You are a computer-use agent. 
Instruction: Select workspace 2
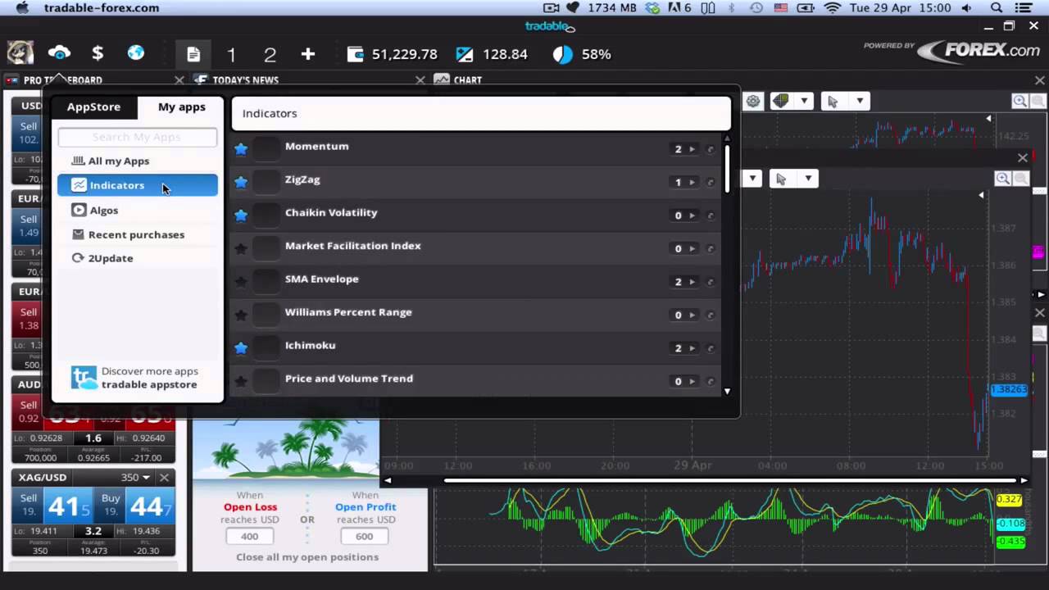coord(270,55)
